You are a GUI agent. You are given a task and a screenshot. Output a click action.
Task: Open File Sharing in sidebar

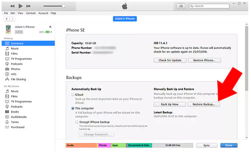[x=18, y=79]
